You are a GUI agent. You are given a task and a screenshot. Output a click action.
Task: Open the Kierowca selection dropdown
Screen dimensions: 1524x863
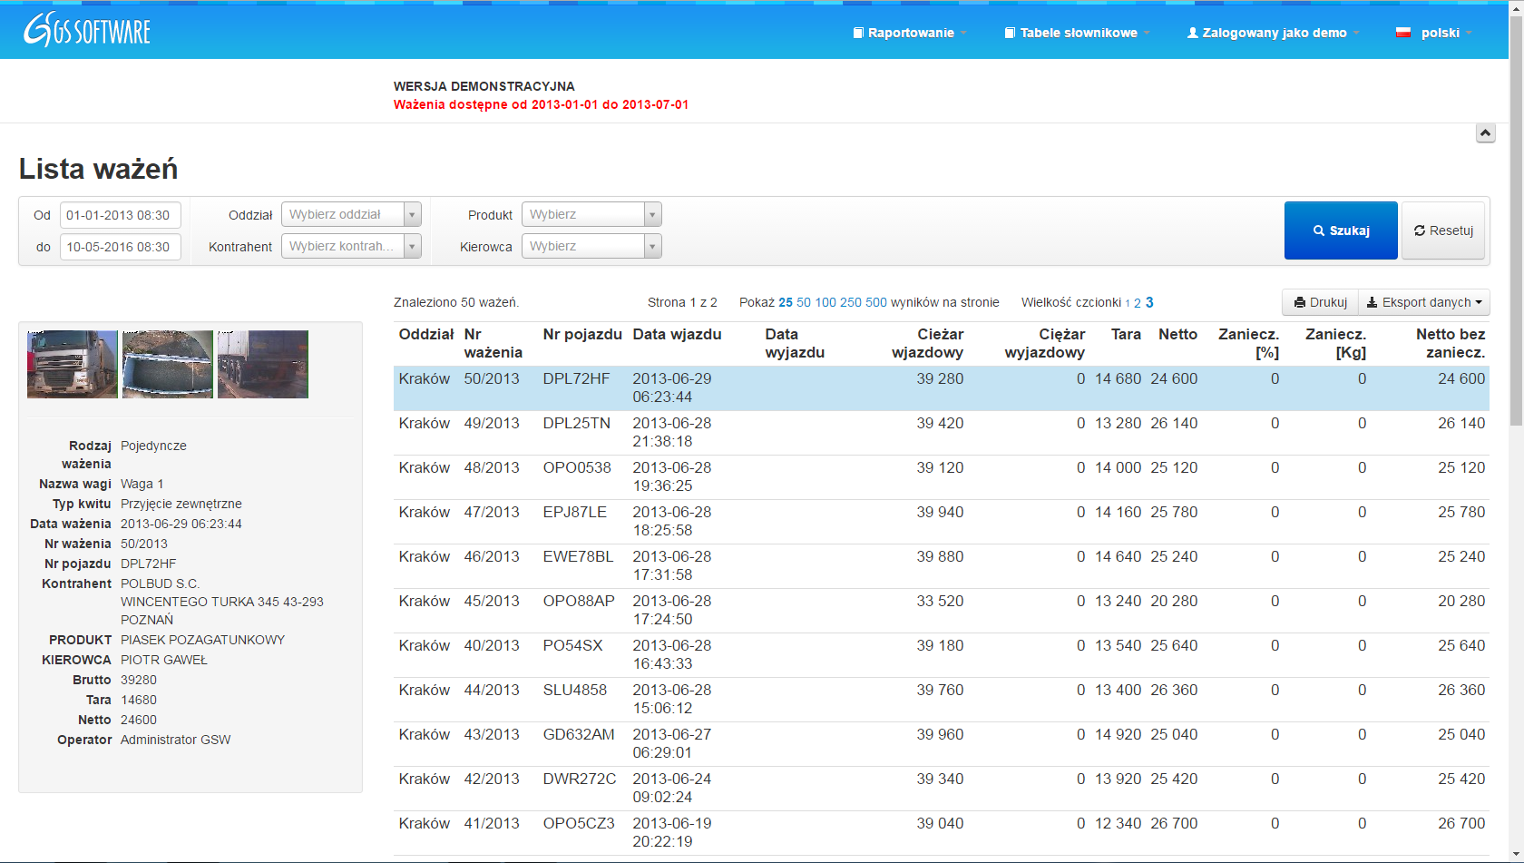(591, 246)
